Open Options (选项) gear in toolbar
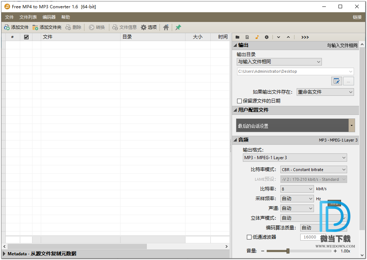Viewport: 367px width, 260px height. coord(149,27)
